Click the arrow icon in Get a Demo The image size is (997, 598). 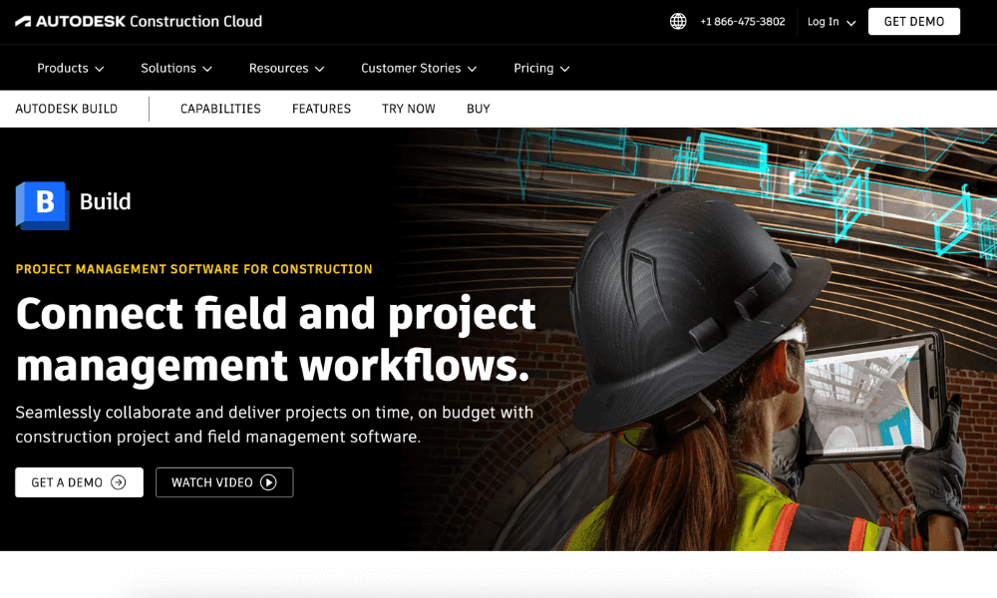click(119, 482)
